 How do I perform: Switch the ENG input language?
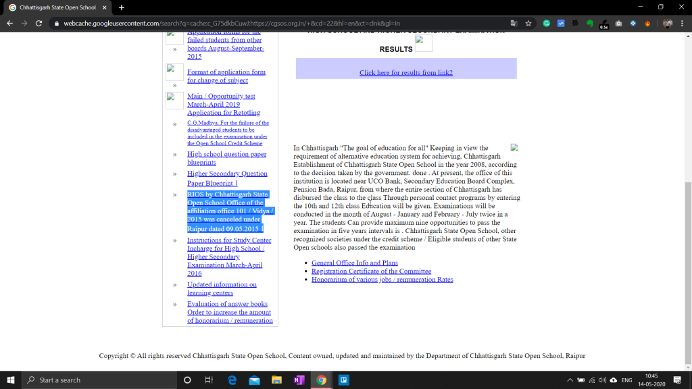626,380
